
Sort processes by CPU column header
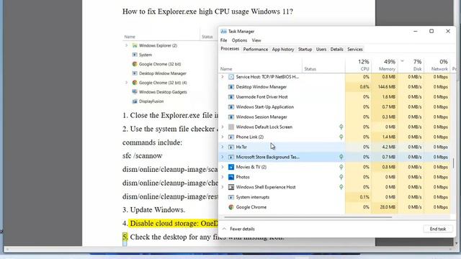pyautogui.click(x=359, y=65)
